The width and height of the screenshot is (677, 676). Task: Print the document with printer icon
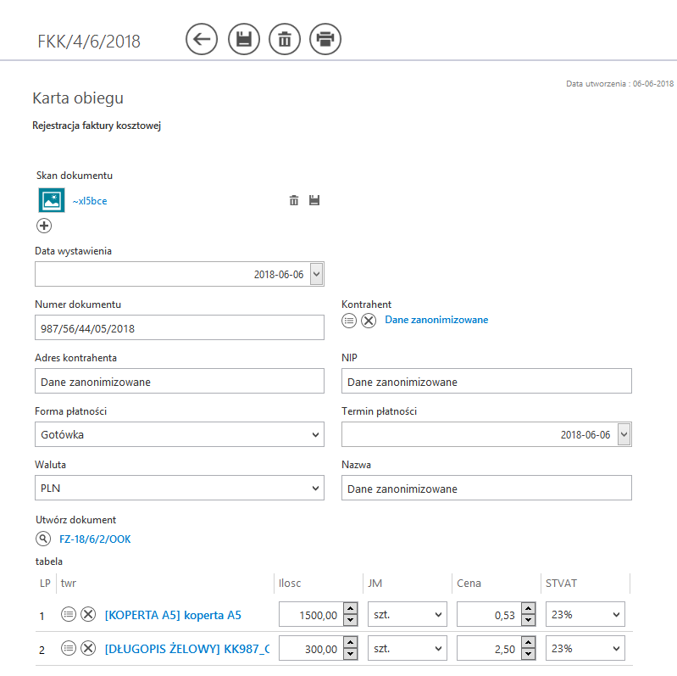pos(325,39)
